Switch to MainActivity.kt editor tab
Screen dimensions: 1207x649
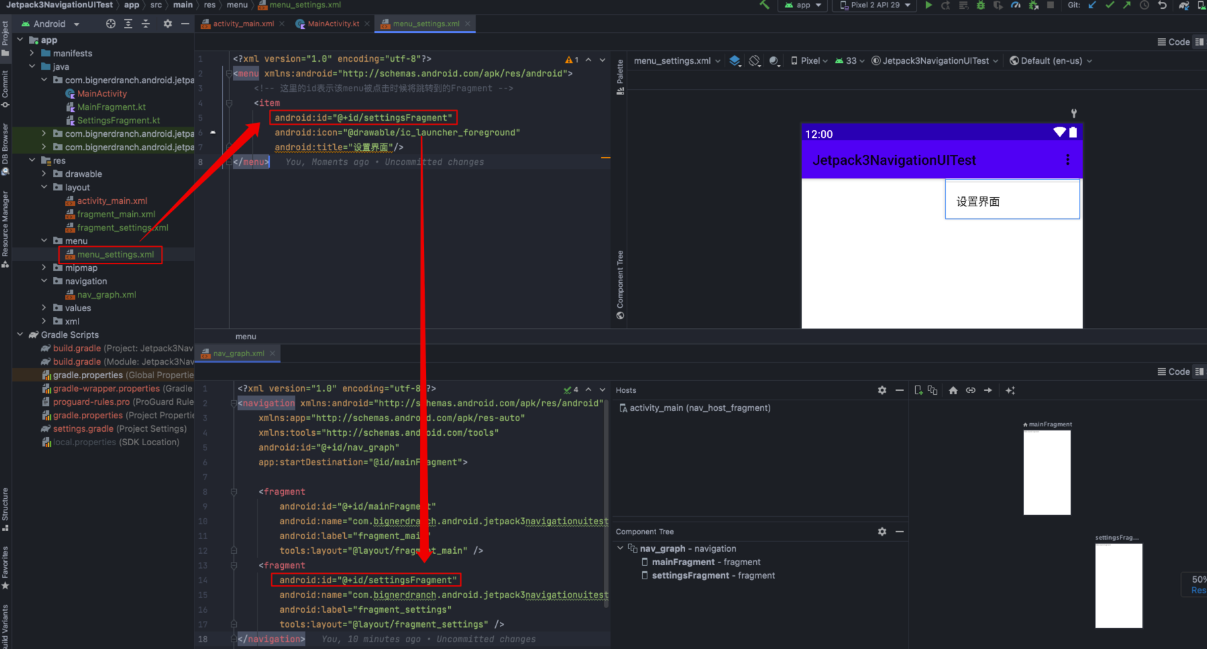click(333, 23)
